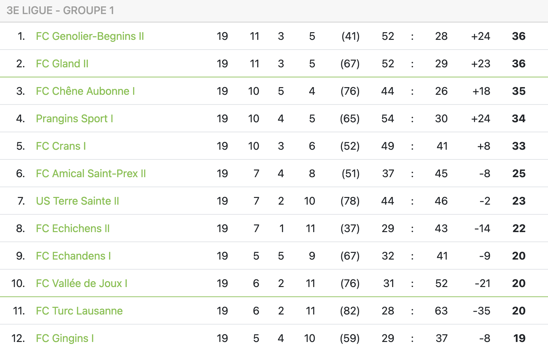Click the FC Gingins I team name
This screenshot has height=349, width=548.
pos(65,338)
